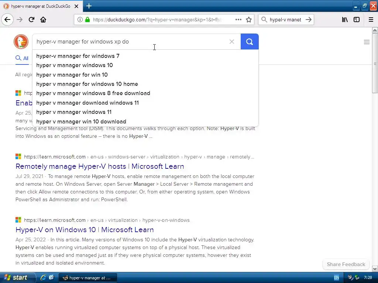The width and height of the screenshot is (378, 283).
Task: Show site information icon in address bar
Action: click(80, 20)
